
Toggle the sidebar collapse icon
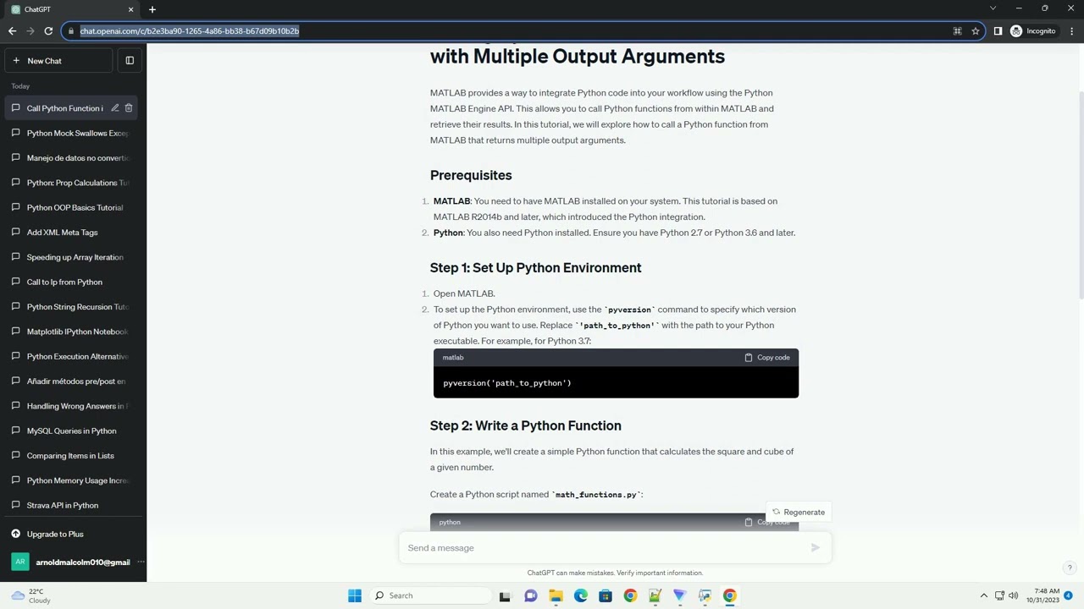click(130, 61)
